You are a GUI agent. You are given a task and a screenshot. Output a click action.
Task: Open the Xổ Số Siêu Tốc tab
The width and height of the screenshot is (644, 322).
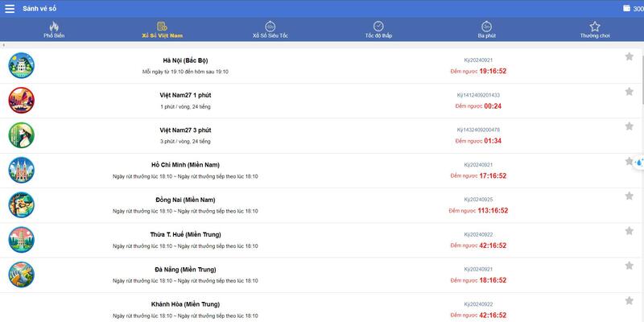point(270,30)
